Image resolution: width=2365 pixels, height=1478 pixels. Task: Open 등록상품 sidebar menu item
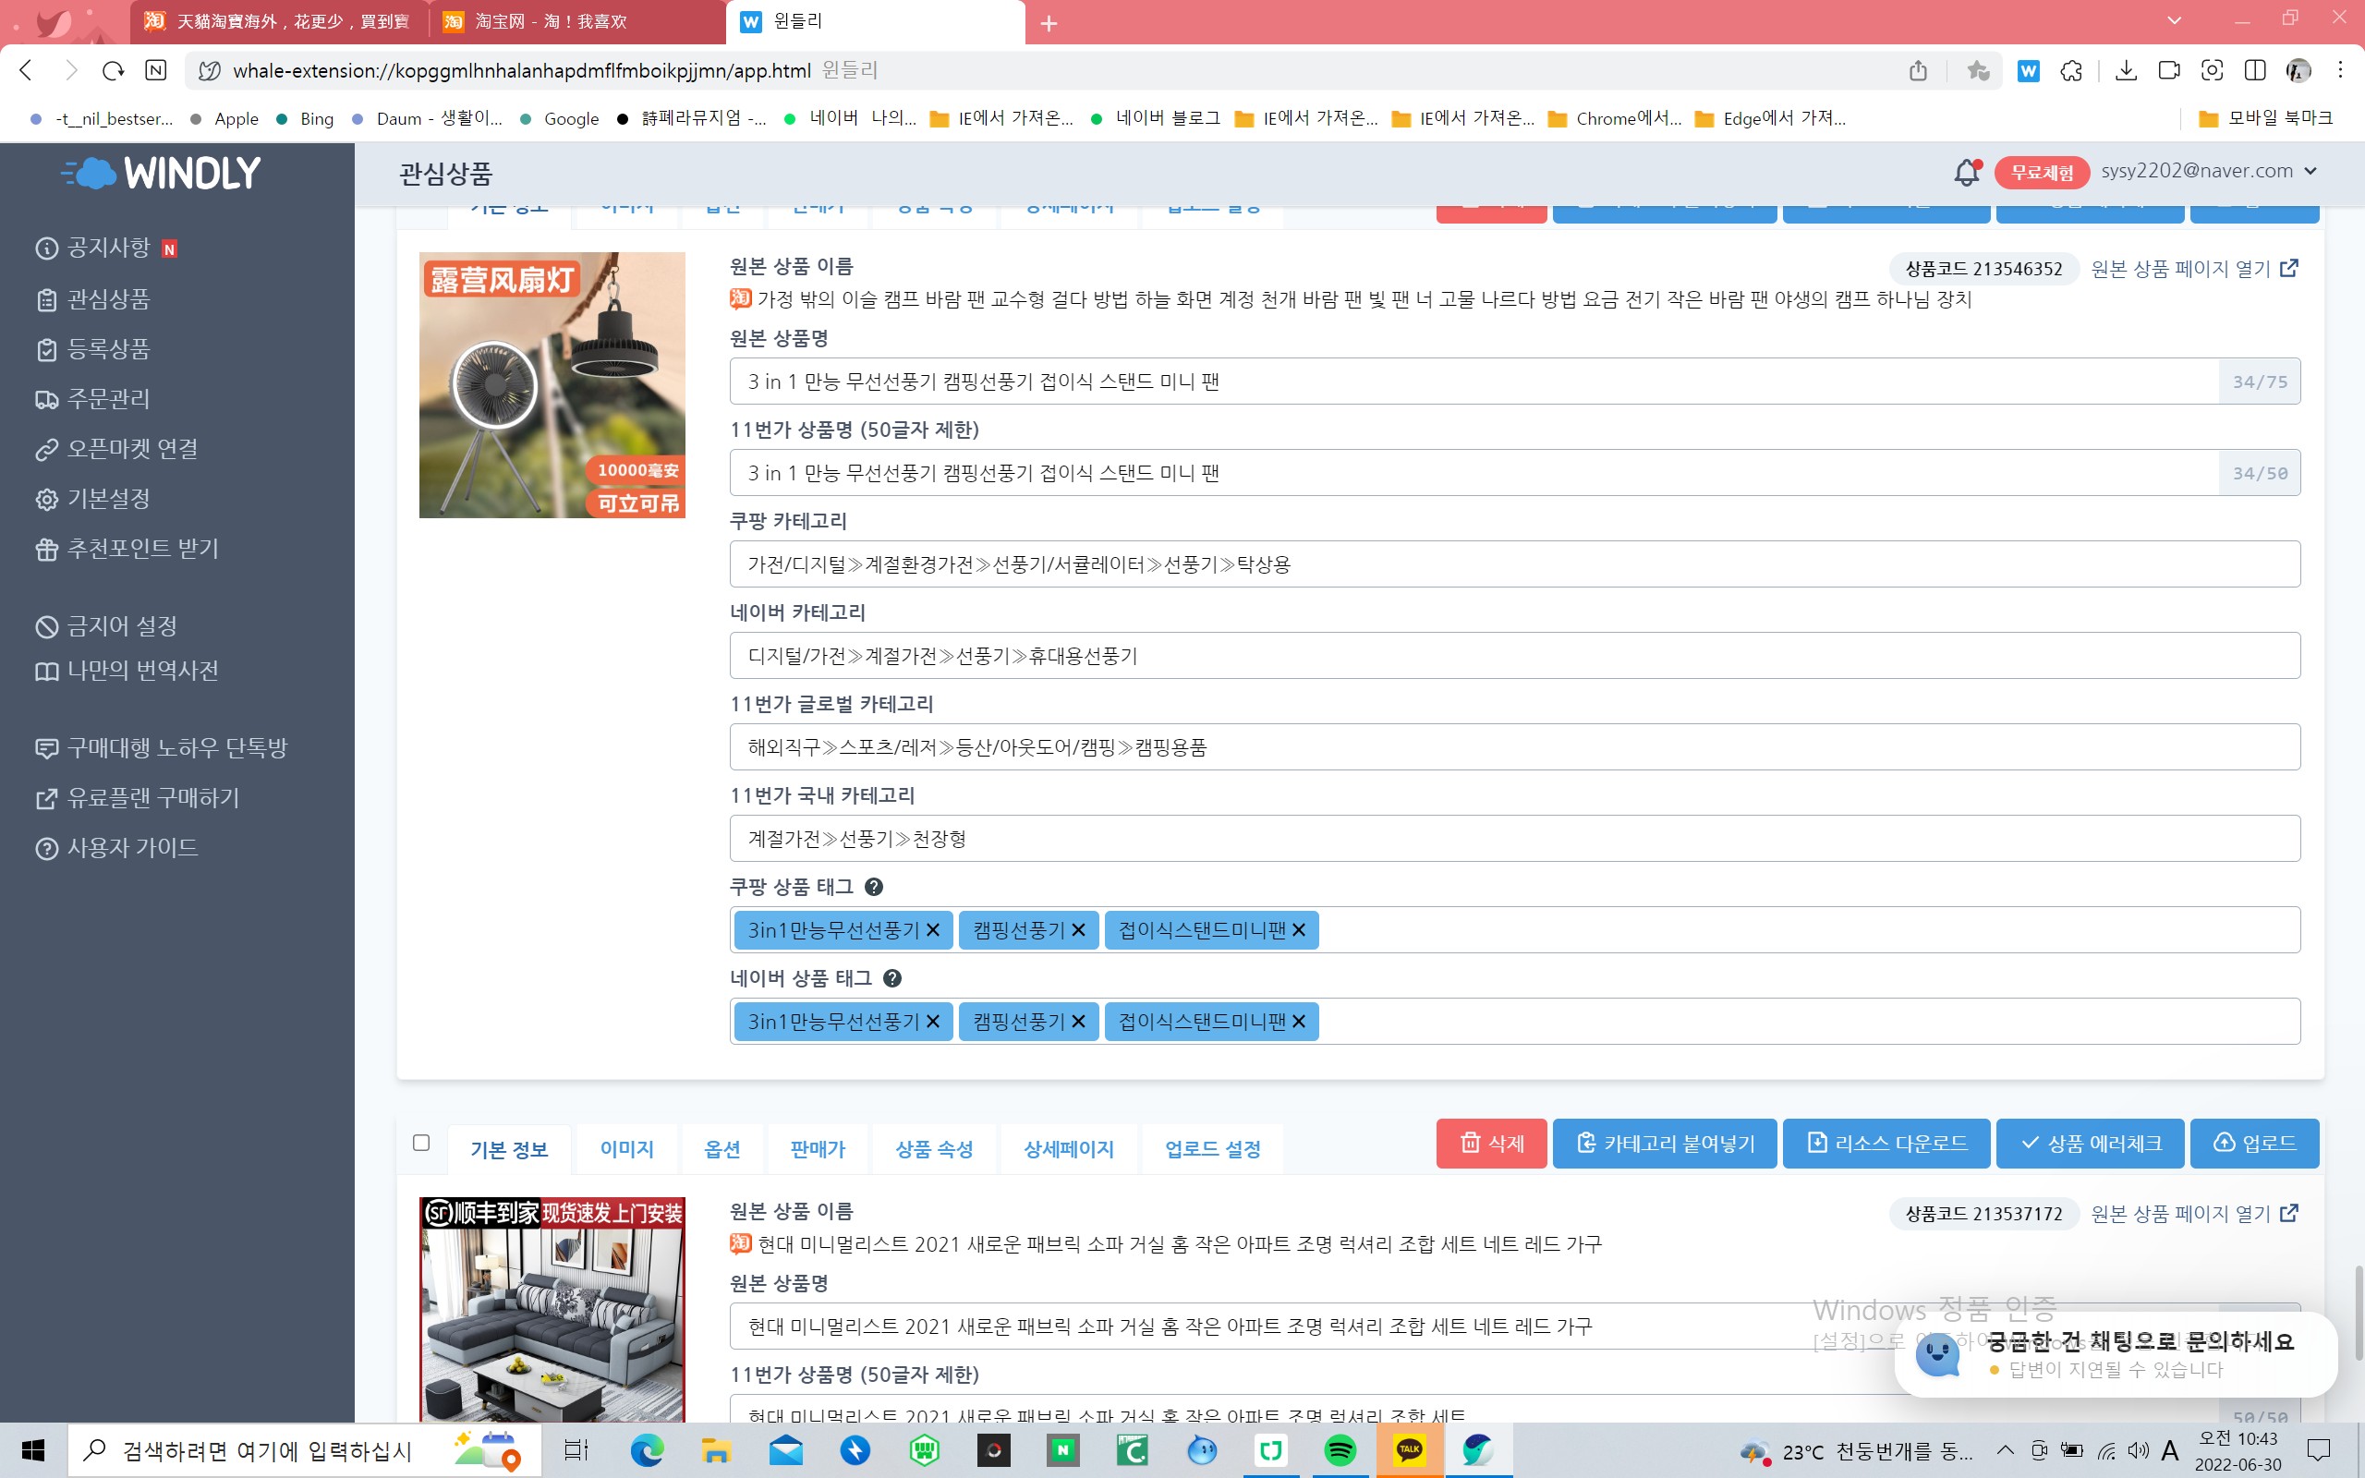point(92,349)
